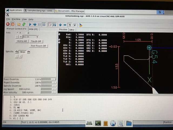
Task: Click the G54 origin marker in preview
Action: pos(149,48)
